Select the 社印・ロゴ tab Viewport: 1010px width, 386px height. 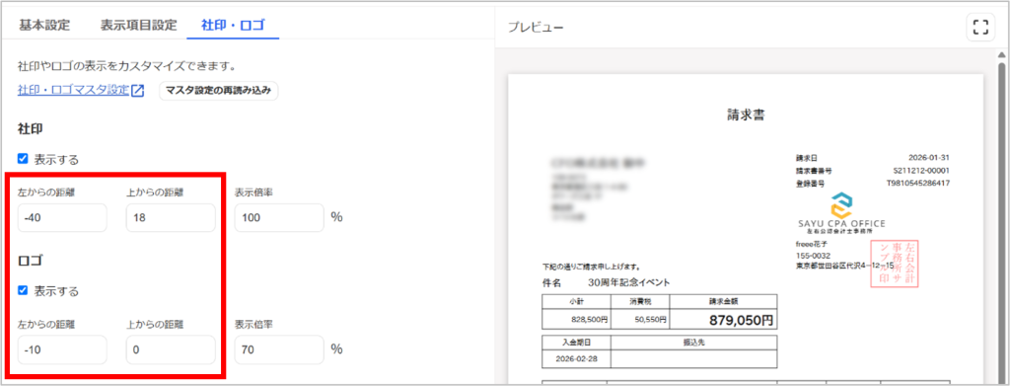click(233, 26)
